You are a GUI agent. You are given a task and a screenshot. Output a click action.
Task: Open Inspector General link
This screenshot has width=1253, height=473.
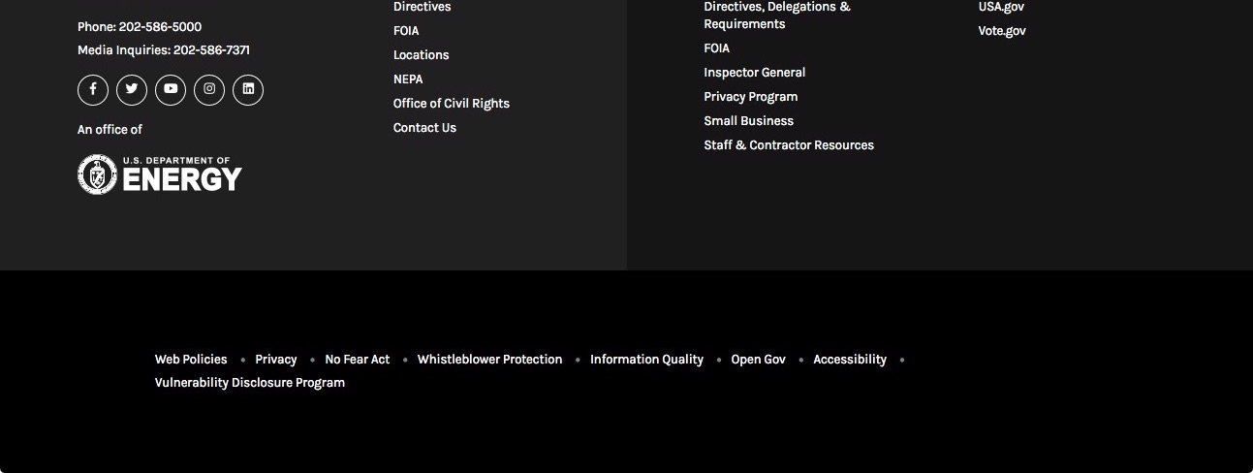[755, 73]
